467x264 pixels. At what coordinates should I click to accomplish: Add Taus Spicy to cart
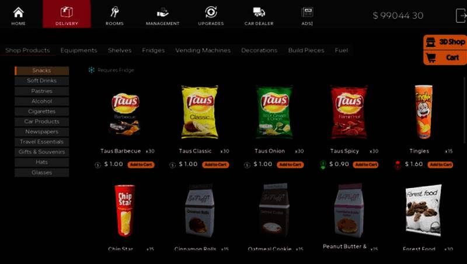coord(365,165)
